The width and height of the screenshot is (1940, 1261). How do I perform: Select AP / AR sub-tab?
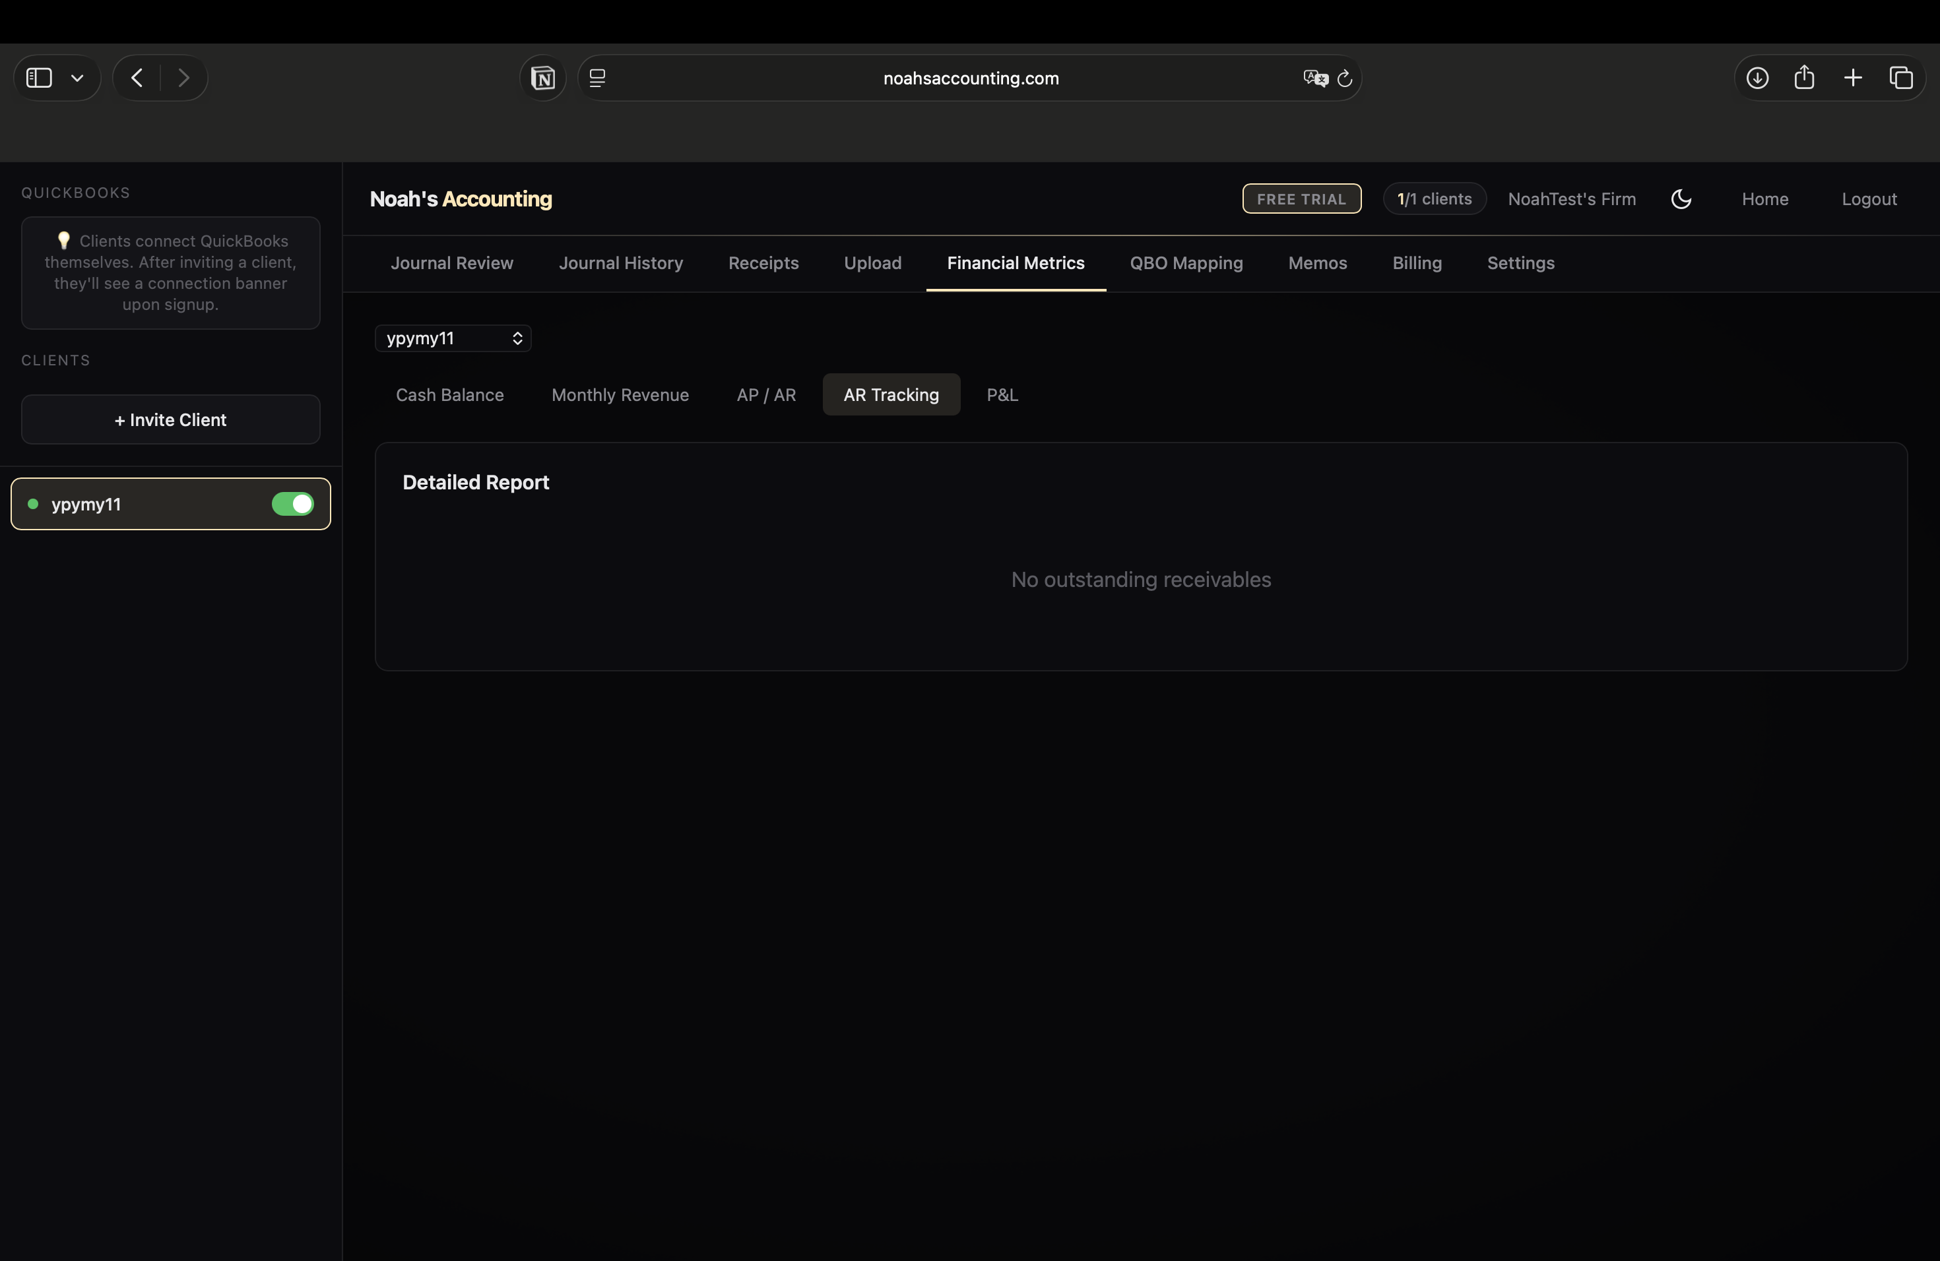(766, 395)
